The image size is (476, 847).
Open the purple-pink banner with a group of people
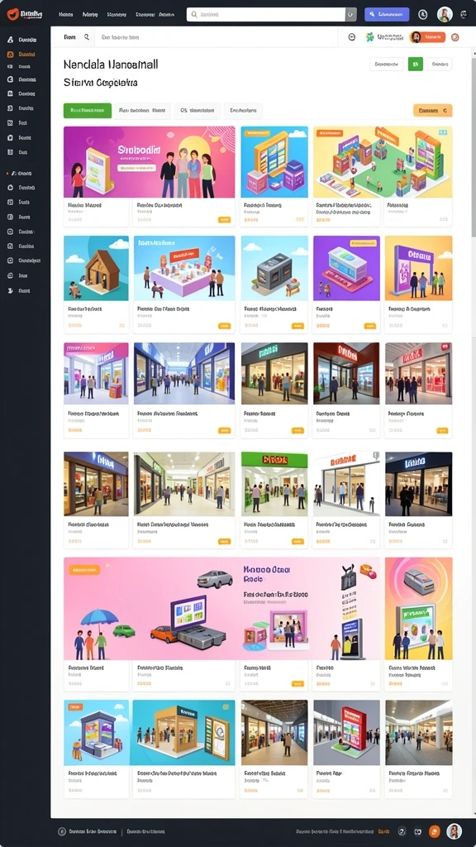(149, 162)
